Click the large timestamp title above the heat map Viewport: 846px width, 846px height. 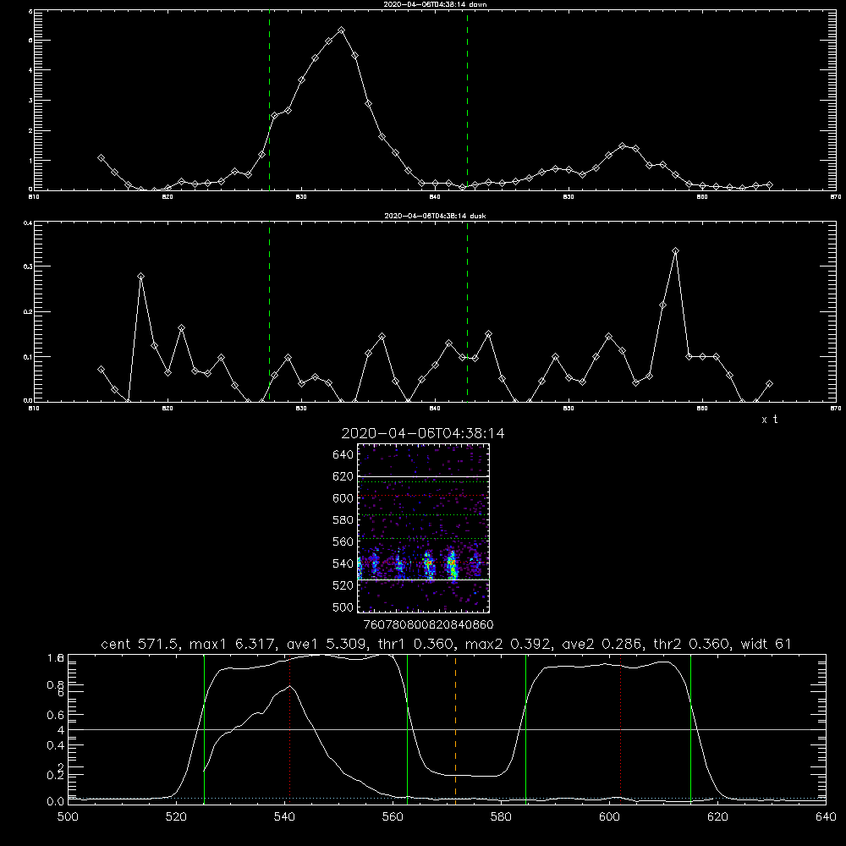423,433
